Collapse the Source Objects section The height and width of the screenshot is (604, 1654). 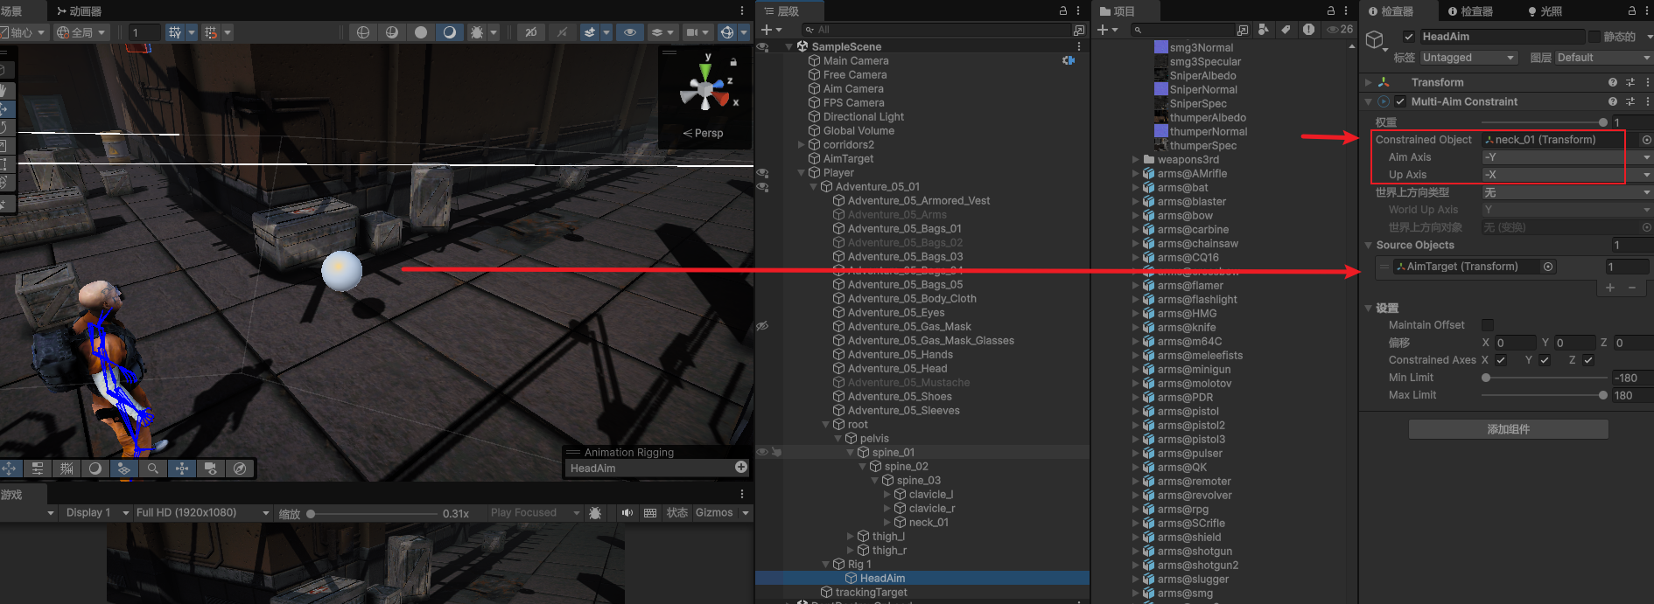click(x=1369, y=246)
